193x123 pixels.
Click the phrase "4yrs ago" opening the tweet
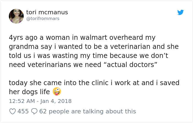point(23,38)
